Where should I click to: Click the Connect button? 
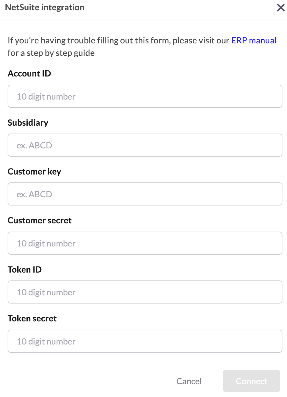click(x=251, y=381)
